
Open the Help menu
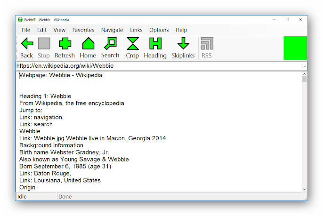tap(181, 30)
